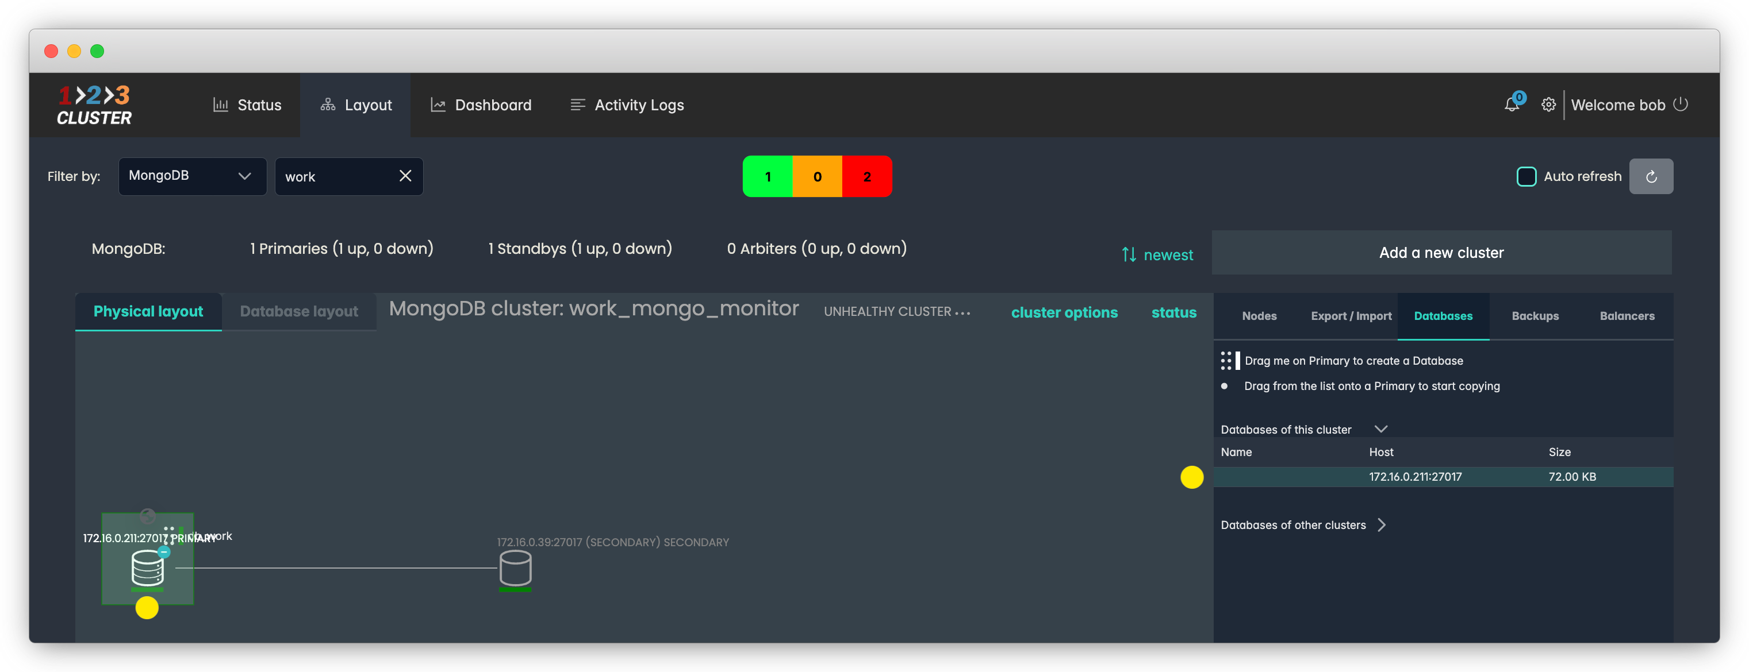The width and height of the screenshot is (1749, 672).
Task: Click the teal minus badge on primary node
Action: pyautogui.click(x=164, y=552)
